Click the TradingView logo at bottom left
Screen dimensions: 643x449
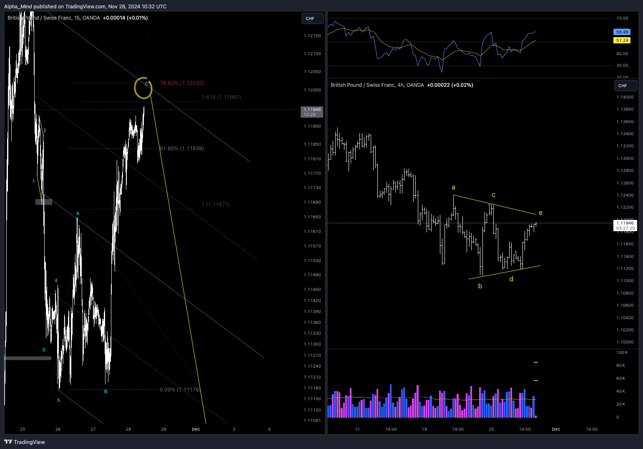click(25, 442)
